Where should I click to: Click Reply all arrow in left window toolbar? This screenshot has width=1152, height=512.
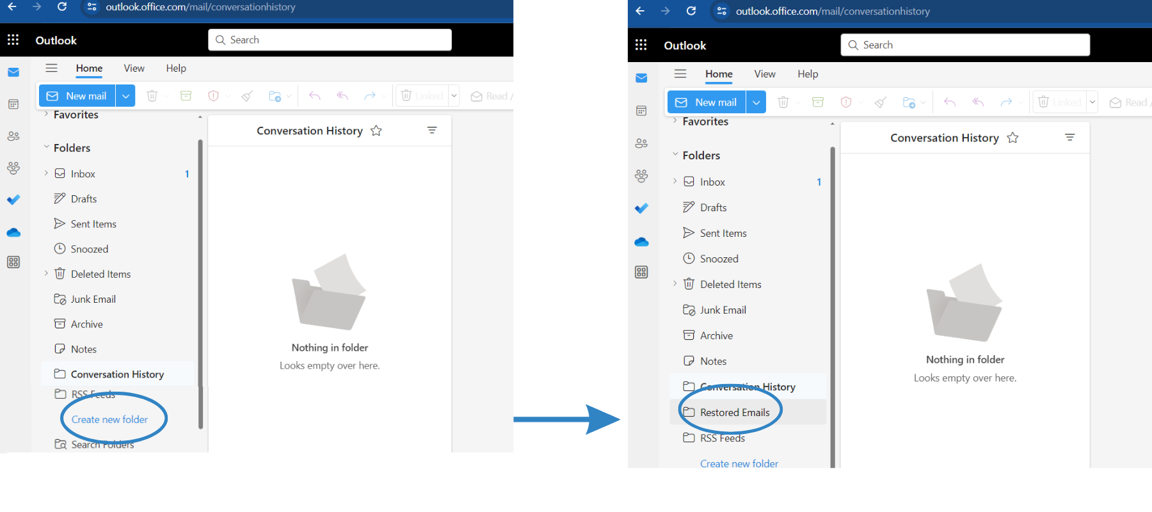click(342, 96)
